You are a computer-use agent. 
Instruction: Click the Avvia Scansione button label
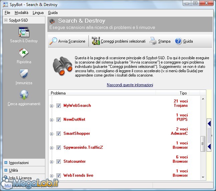(72, 41)
